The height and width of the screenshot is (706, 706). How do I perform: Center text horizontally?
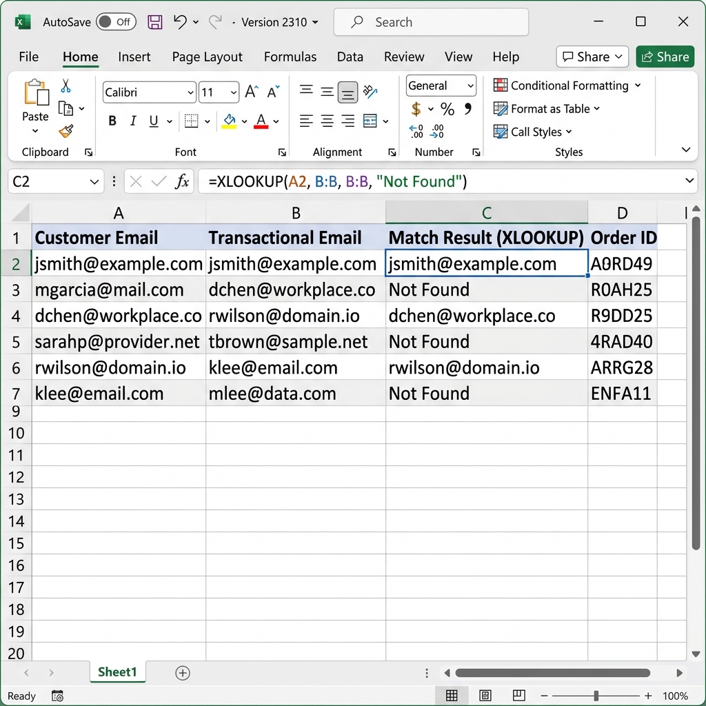327,121
